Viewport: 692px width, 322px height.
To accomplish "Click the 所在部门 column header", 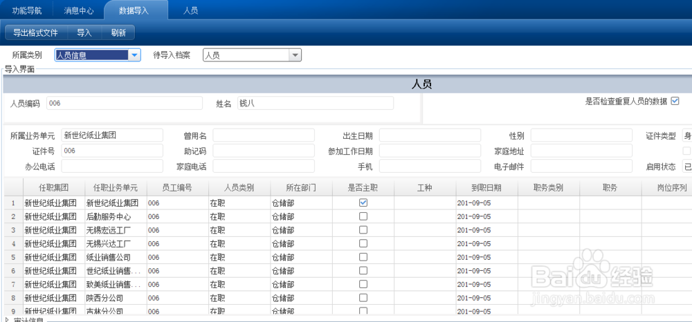I will (301, 188).
